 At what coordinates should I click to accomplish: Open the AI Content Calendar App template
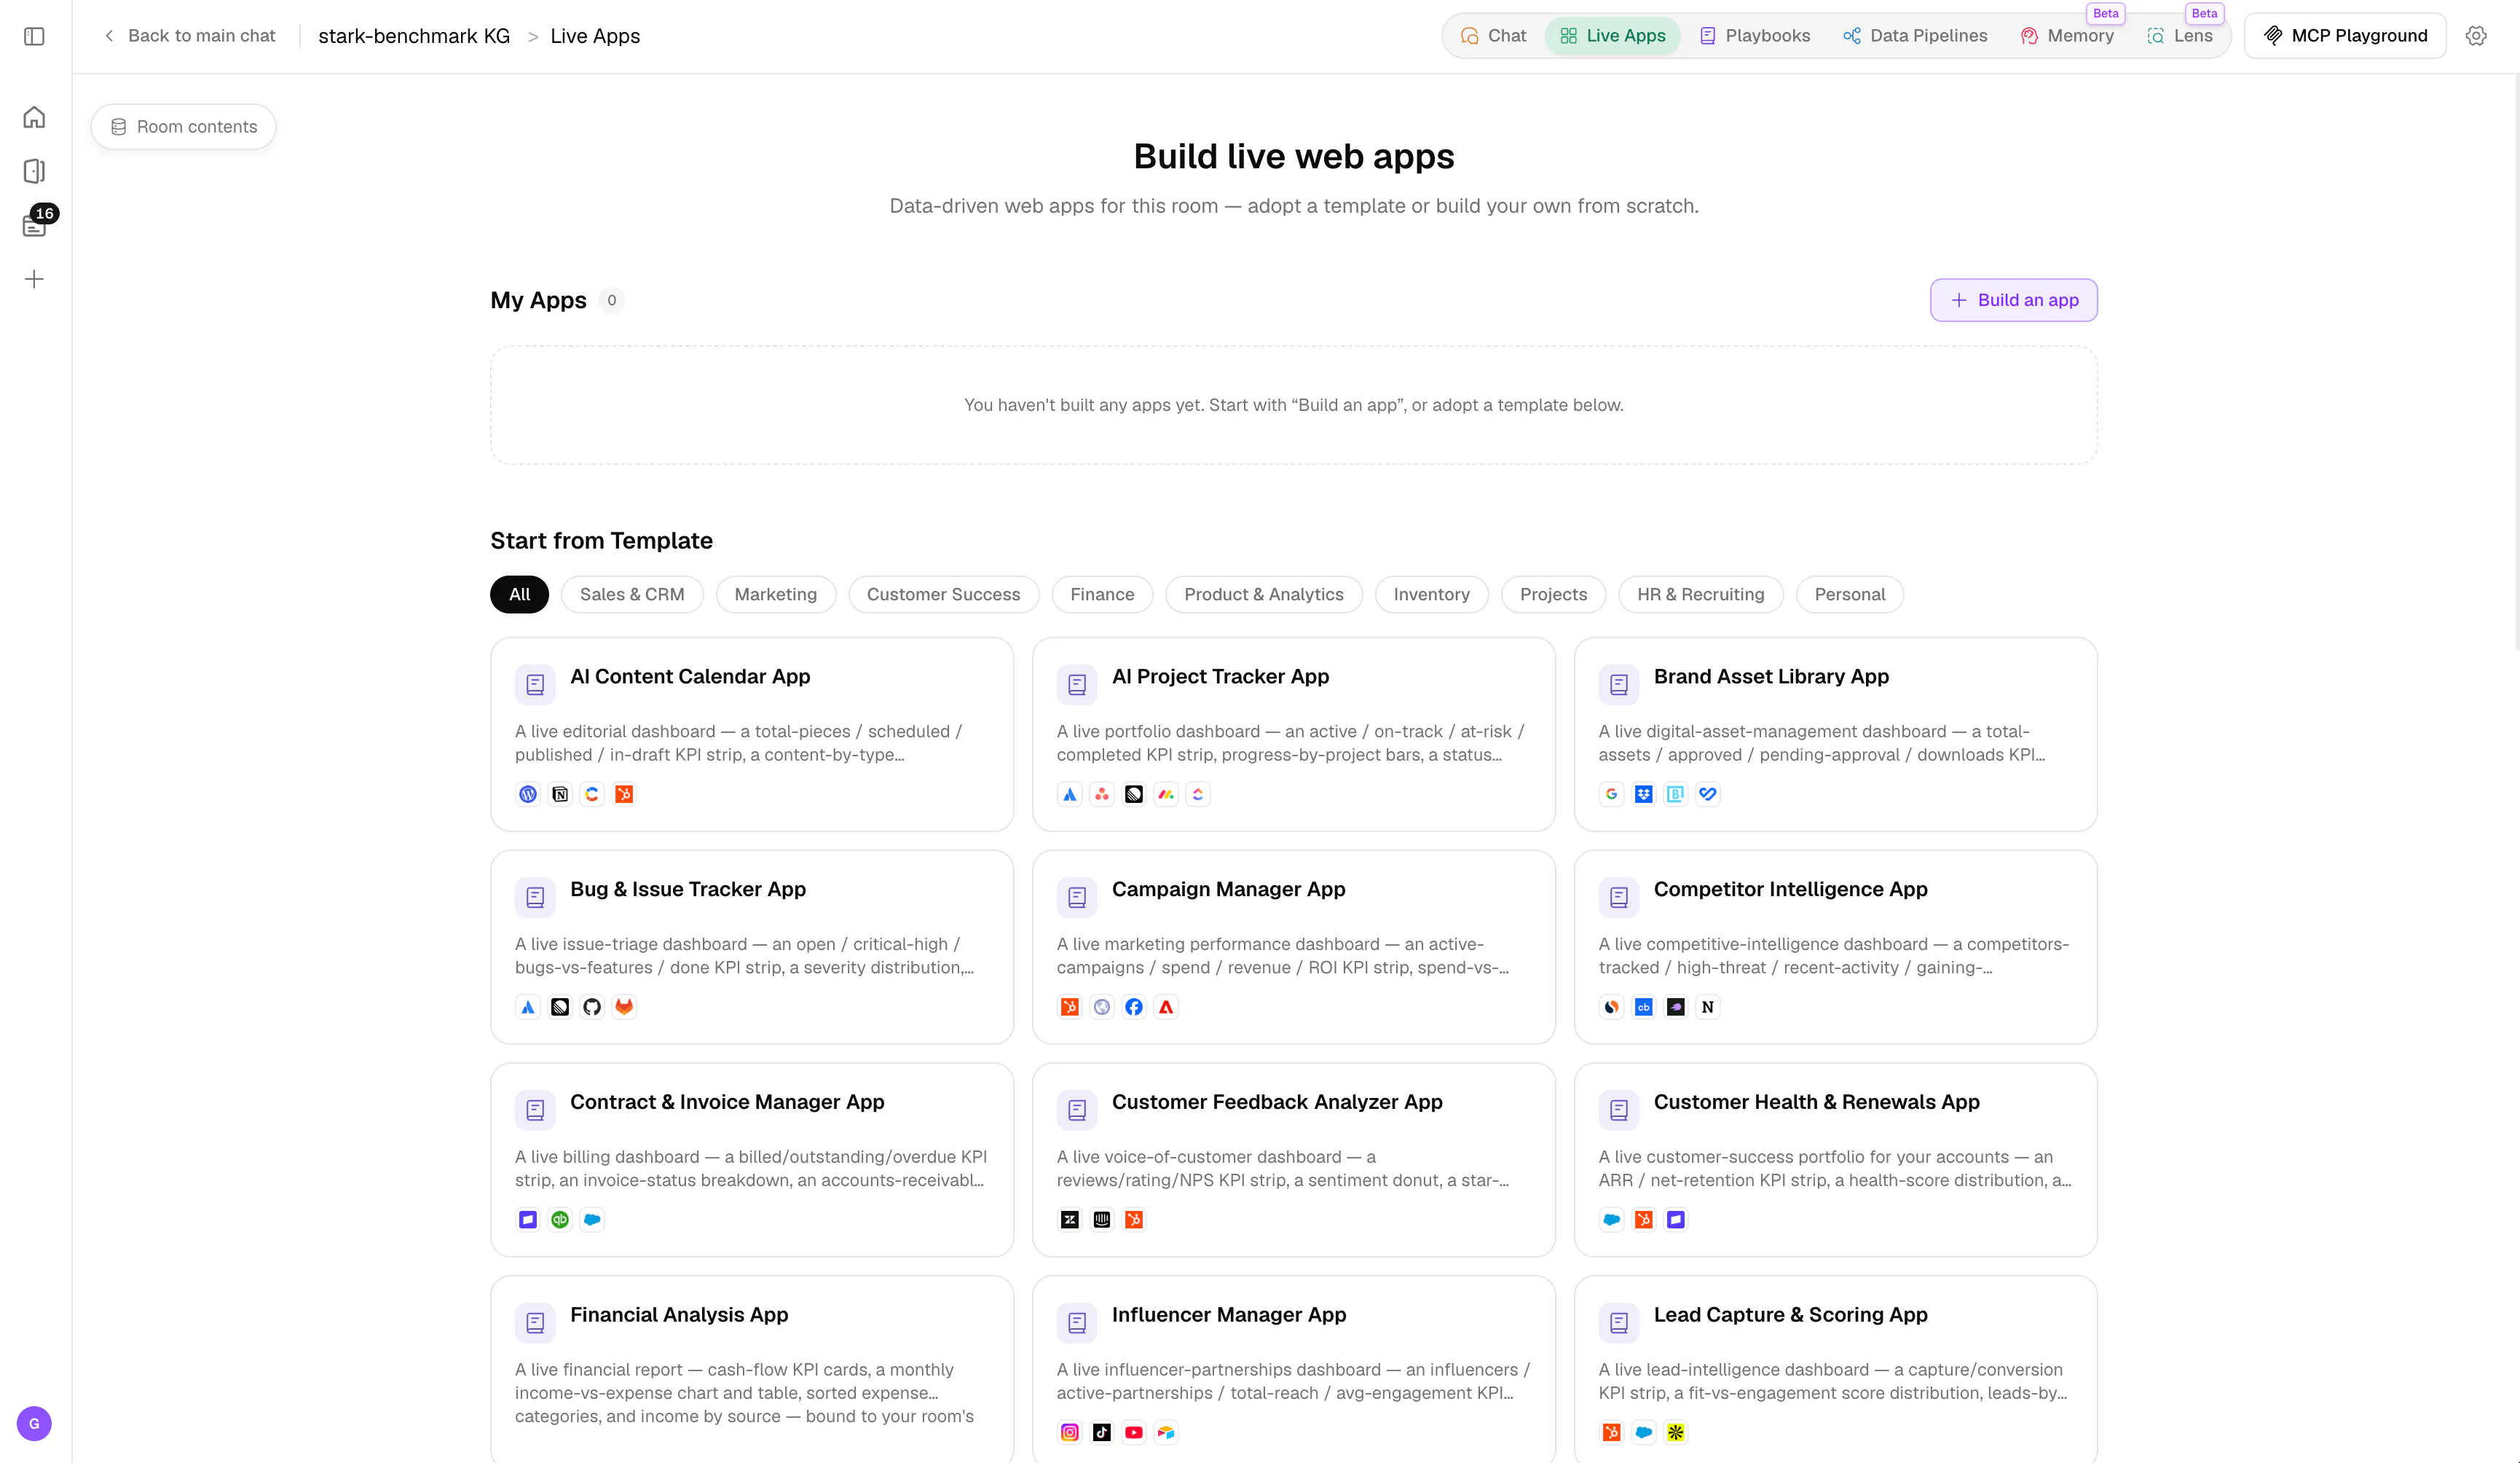point(752,734)
